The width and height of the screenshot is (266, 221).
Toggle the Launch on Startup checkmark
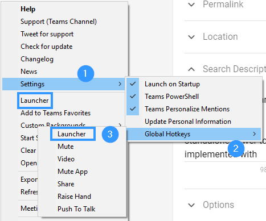(x=133, y=84)
